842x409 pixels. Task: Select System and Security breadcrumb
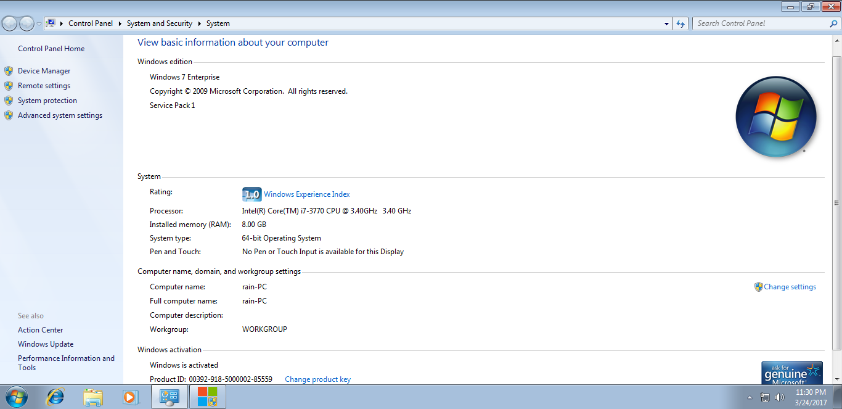click(160, 23)
